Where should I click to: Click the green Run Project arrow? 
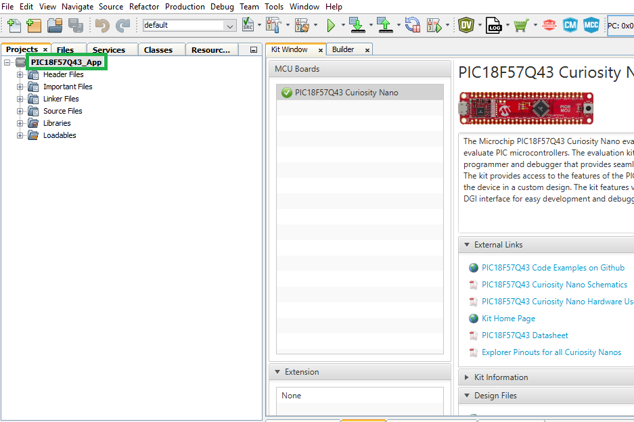[331, 26]
